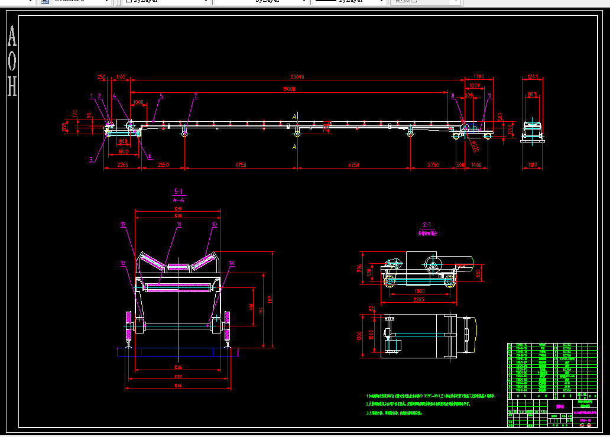
Task: Select the 2:1 scale label of detail view
Action: tap(427, 225)
